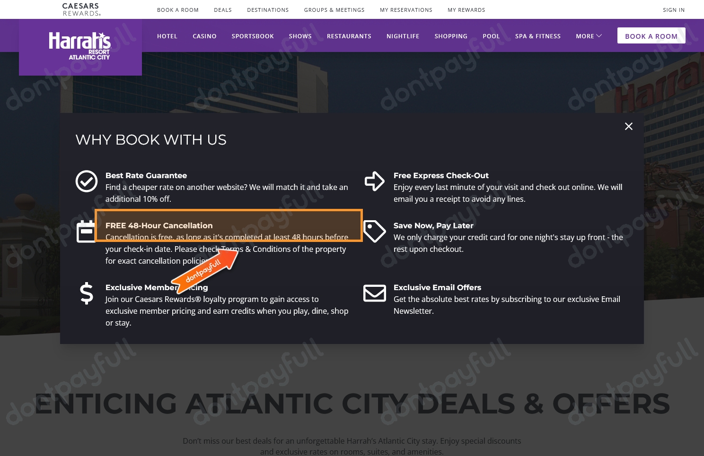The width and height of the screenshot is (704, 456).
Task: Open the DESTINATIONS menu in the top bar
Action: tap(268, 9)
